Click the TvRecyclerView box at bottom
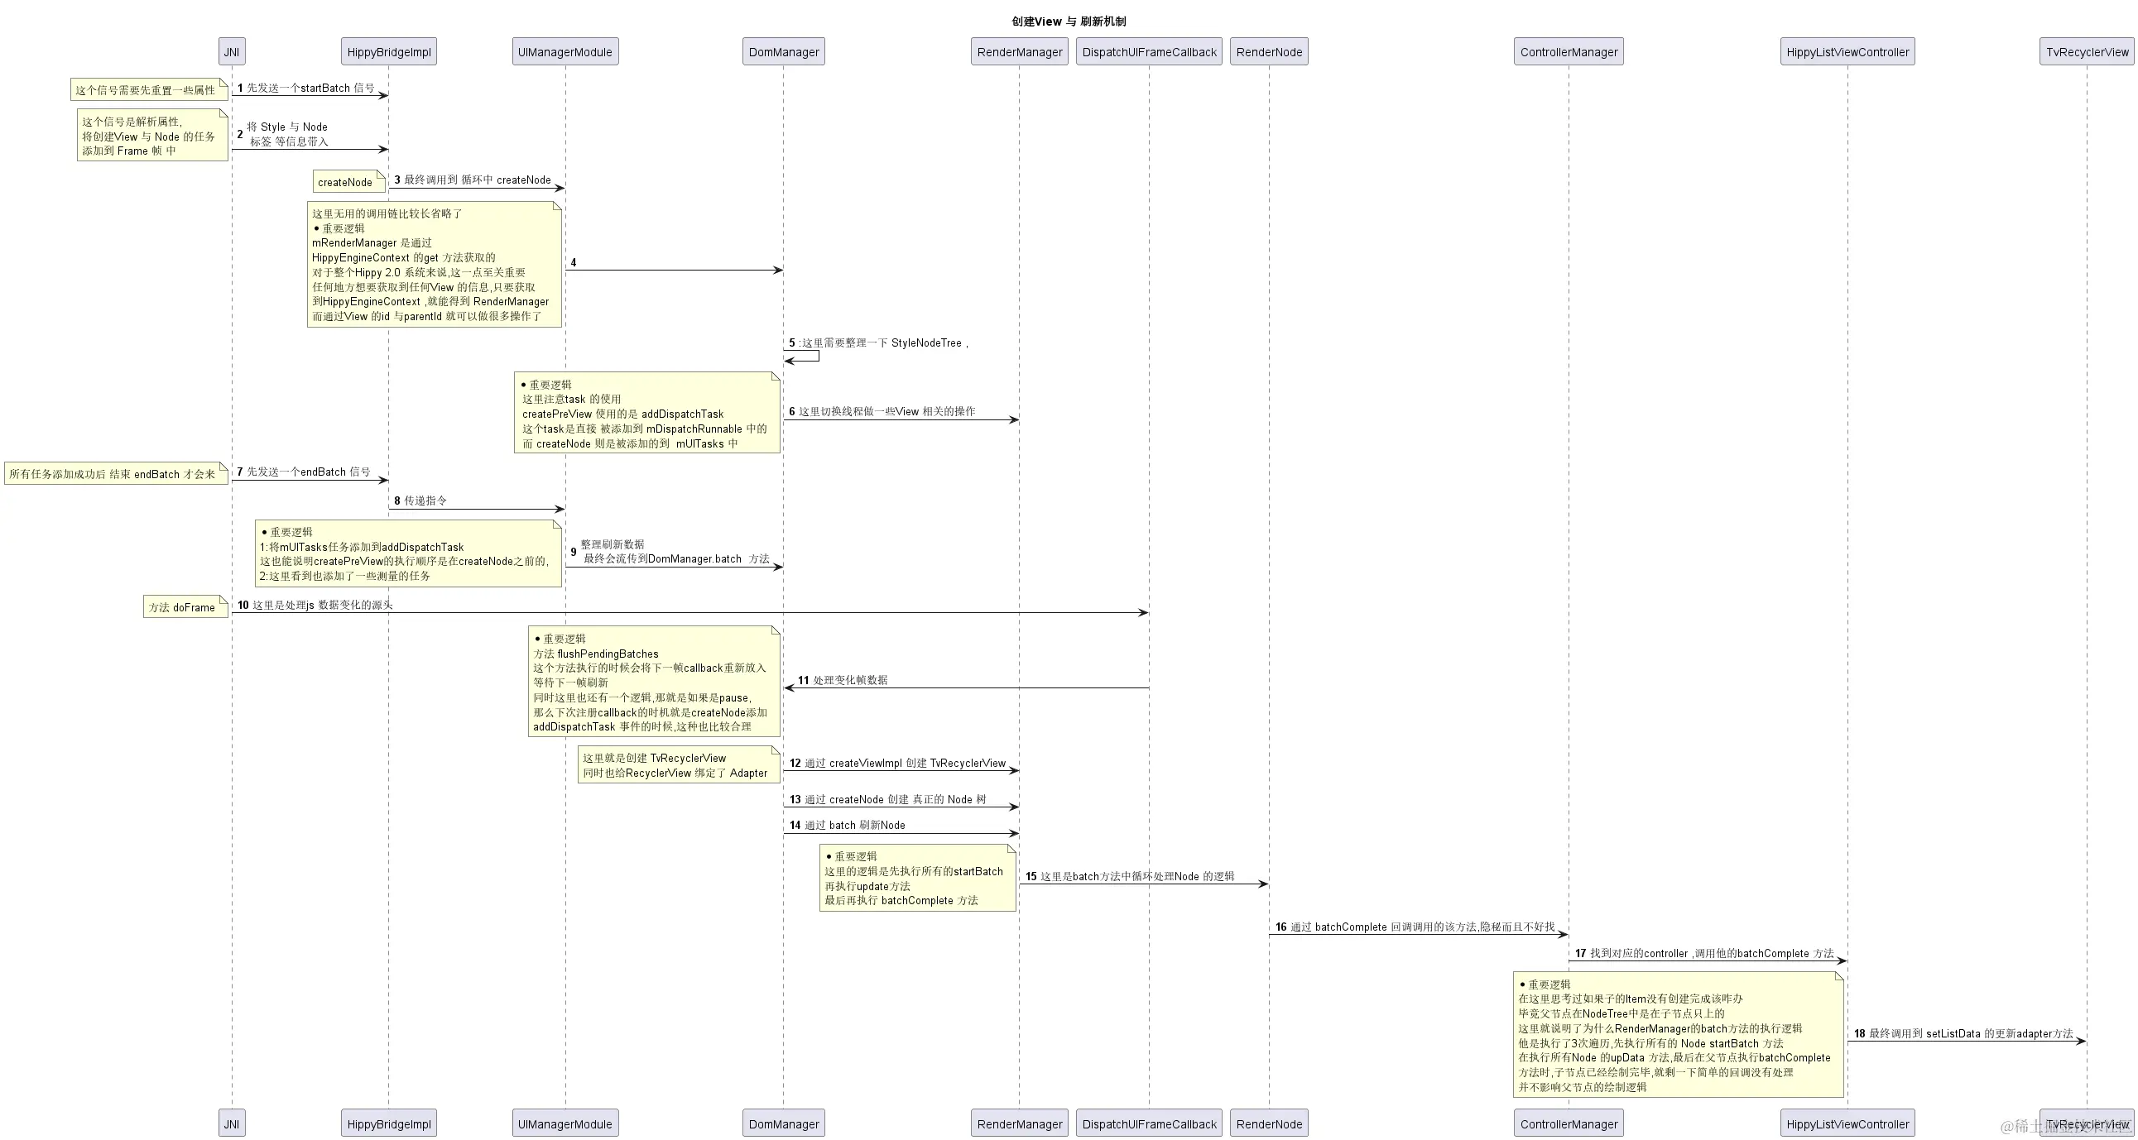2138x1140 pixels. pyautogui.click(x=2086, y=1123)
